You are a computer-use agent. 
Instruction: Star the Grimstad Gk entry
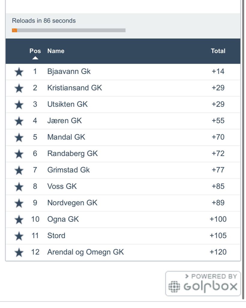[x=19, y=170]
